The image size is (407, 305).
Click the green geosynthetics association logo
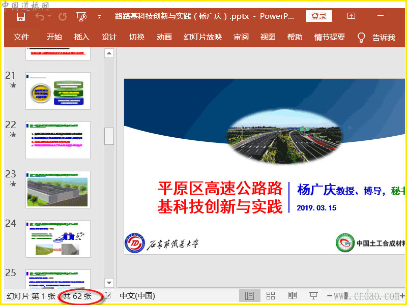click(345, 243)
